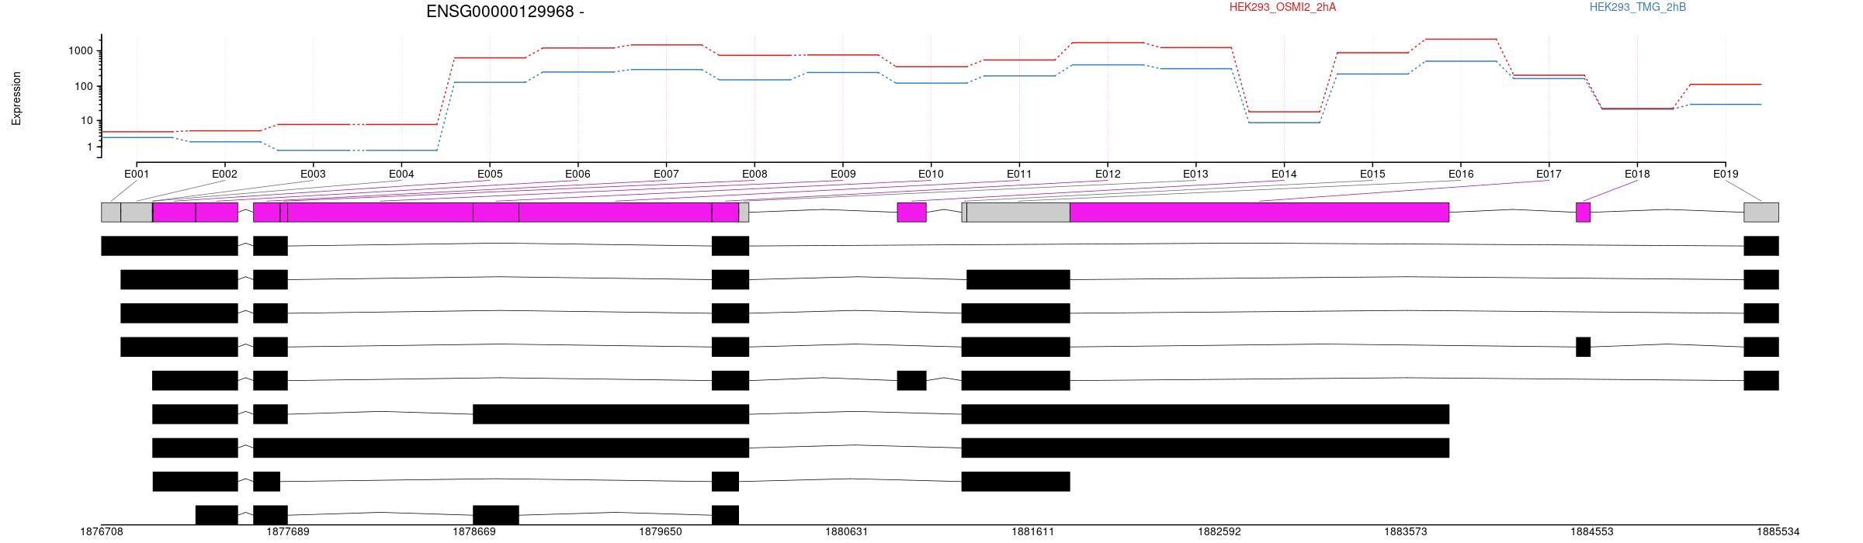Click the E010 exon label

[931, 175]
